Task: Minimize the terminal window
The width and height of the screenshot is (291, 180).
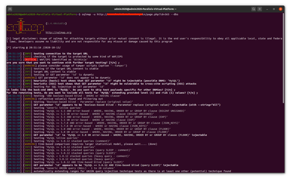Action: pyautogui.click(x=267, y=9)
